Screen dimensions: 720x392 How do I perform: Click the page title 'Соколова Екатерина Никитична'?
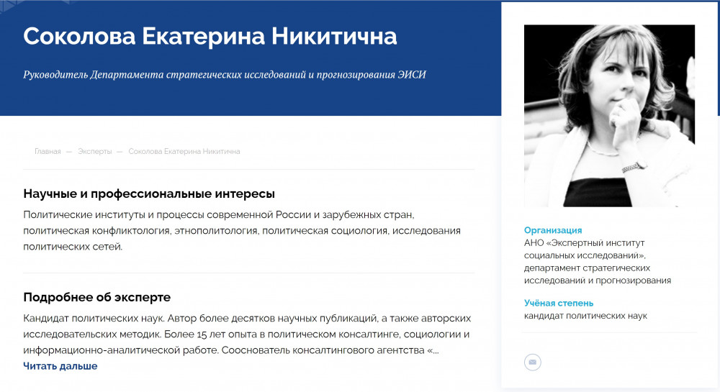[x=210, y=36]
